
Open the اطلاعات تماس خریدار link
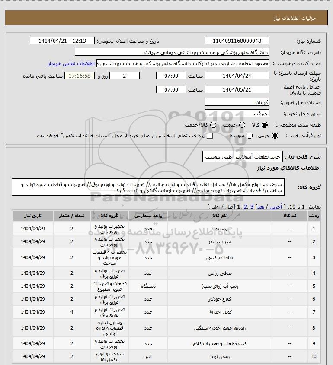pos(71,63)
